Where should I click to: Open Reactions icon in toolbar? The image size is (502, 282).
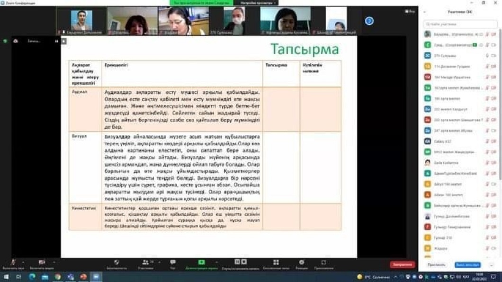(x=301, y=263)
